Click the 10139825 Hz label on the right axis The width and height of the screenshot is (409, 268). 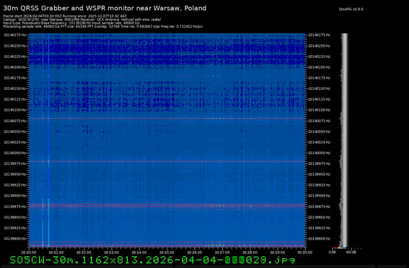tap(319, 228)
